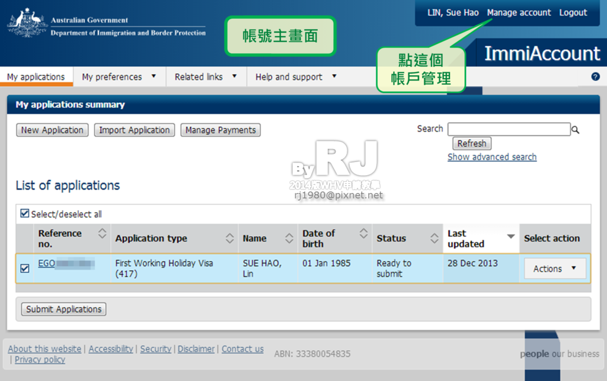The width and height of the screenshot is (607, 381).
Task: Open the Privacy policy footer link
Action: click(40, 360)
